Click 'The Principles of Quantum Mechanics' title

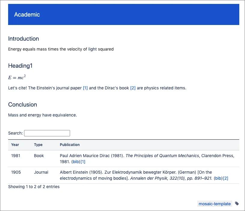click(162, 156)
